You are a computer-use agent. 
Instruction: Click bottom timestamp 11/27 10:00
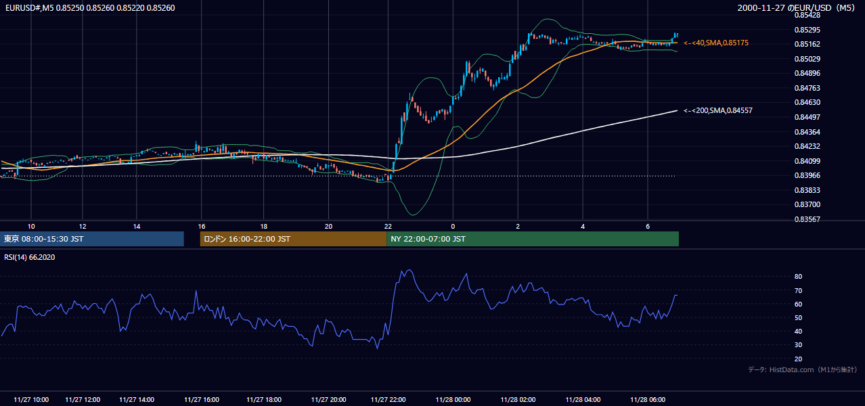click(31, 400)
